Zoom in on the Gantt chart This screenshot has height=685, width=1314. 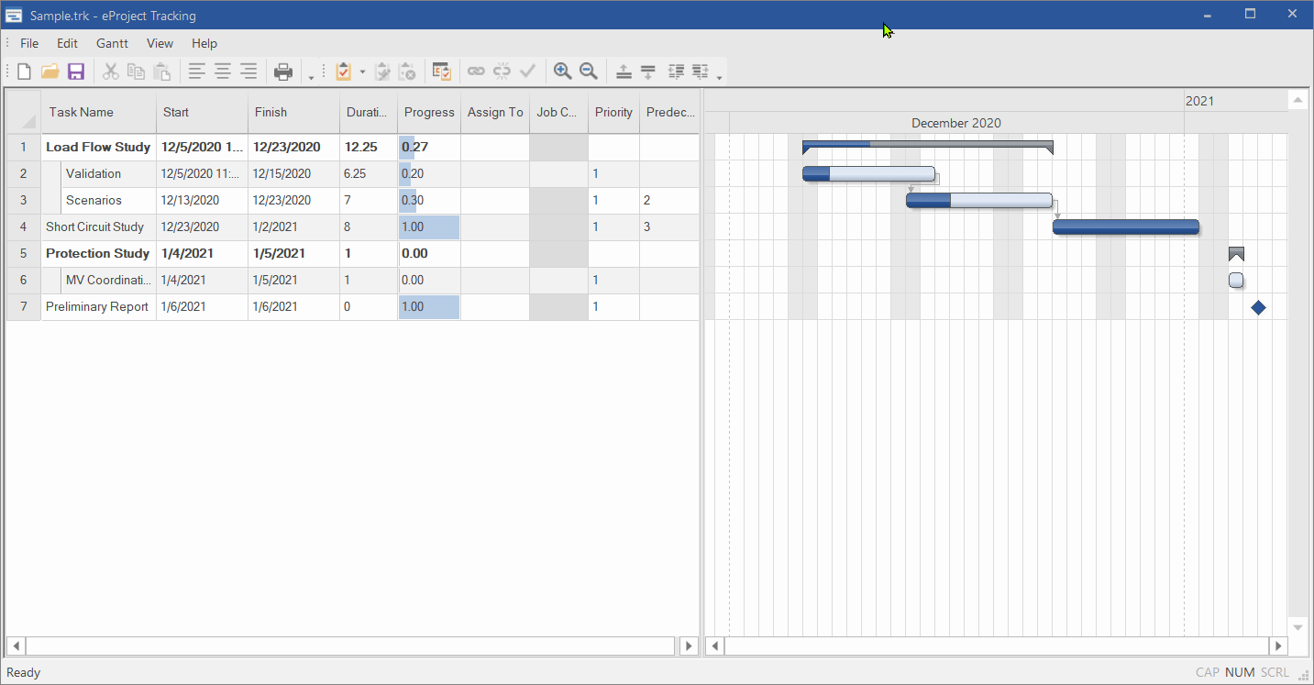click(562, 72)
